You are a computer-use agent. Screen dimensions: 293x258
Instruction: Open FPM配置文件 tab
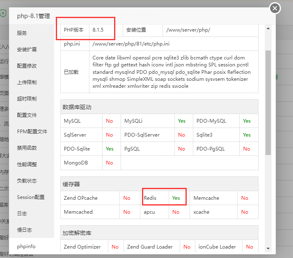[x=32, y=132]
